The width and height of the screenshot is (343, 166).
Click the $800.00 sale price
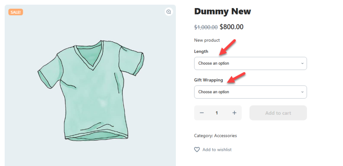coord(231,27)
